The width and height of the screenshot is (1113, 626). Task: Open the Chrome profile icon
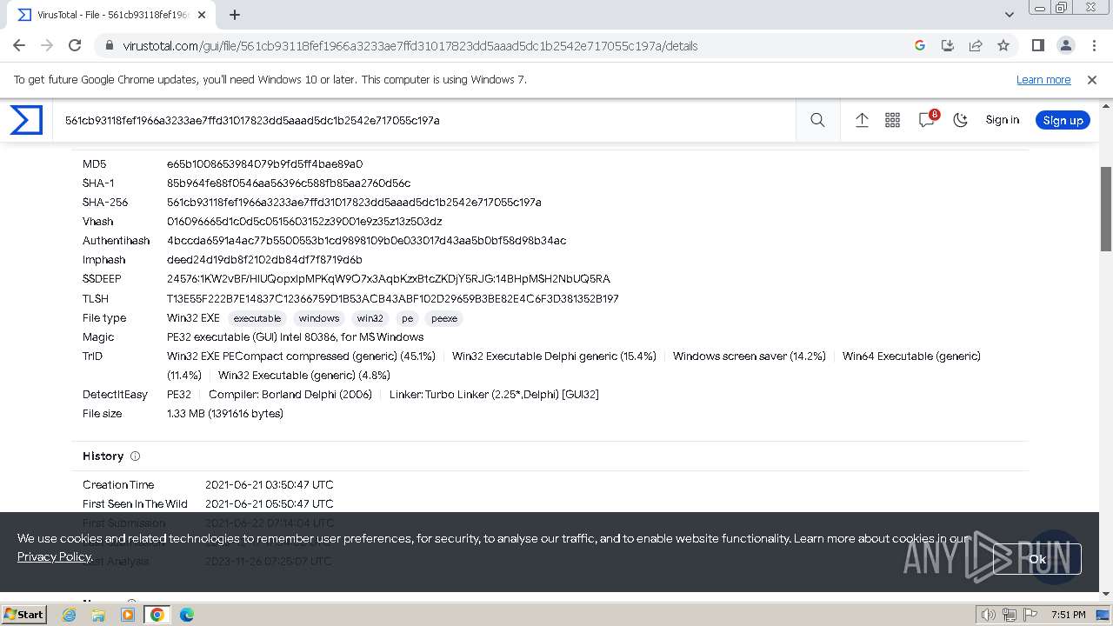(x=1065, y=45)
